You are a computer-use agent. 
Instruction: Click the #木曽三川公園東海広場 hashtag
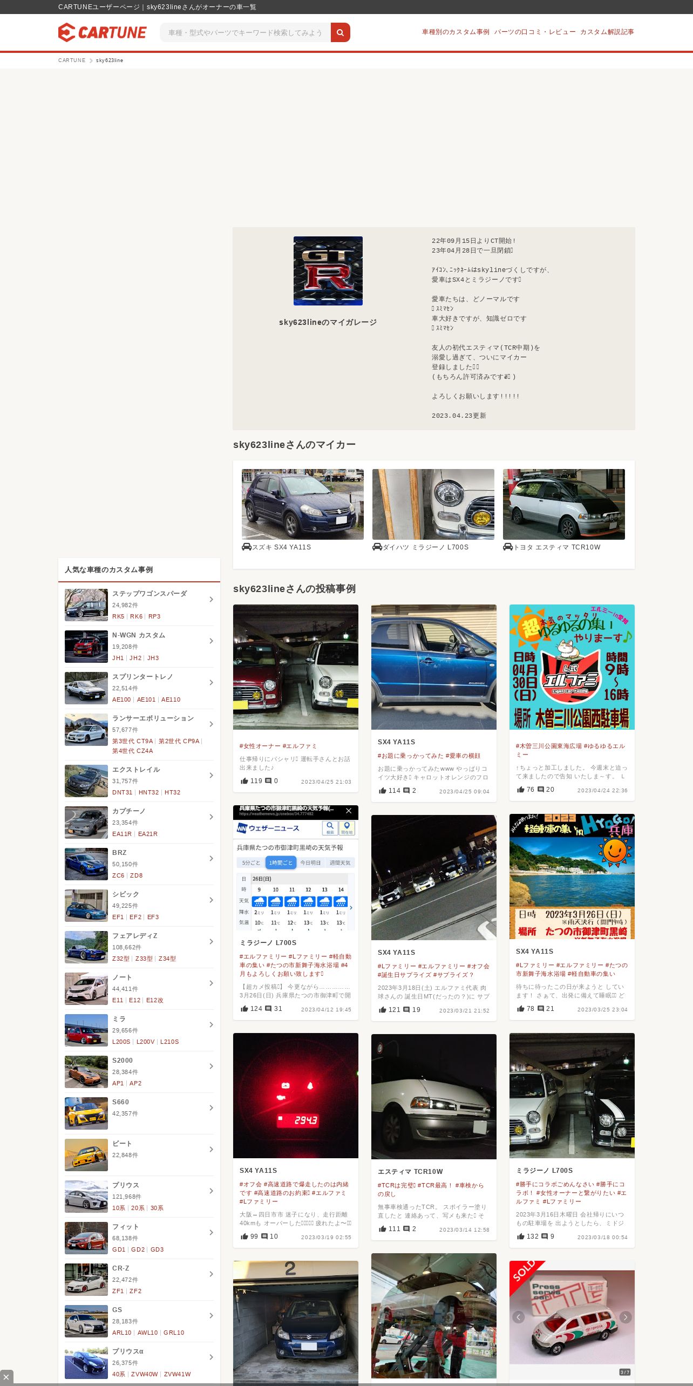[x=549, y=746]
